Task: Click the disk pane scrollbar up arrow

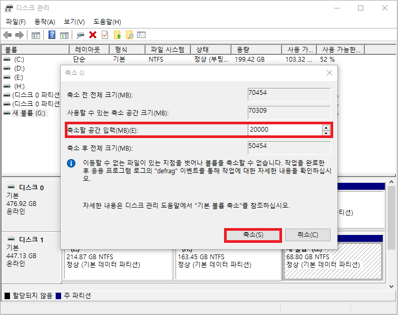Action: tap(391, 182)
